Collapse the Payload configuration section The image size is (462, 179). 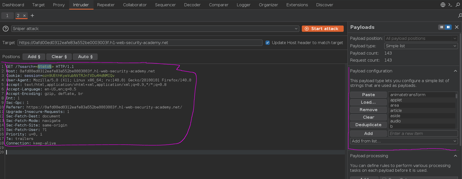(x=455, y=71)
